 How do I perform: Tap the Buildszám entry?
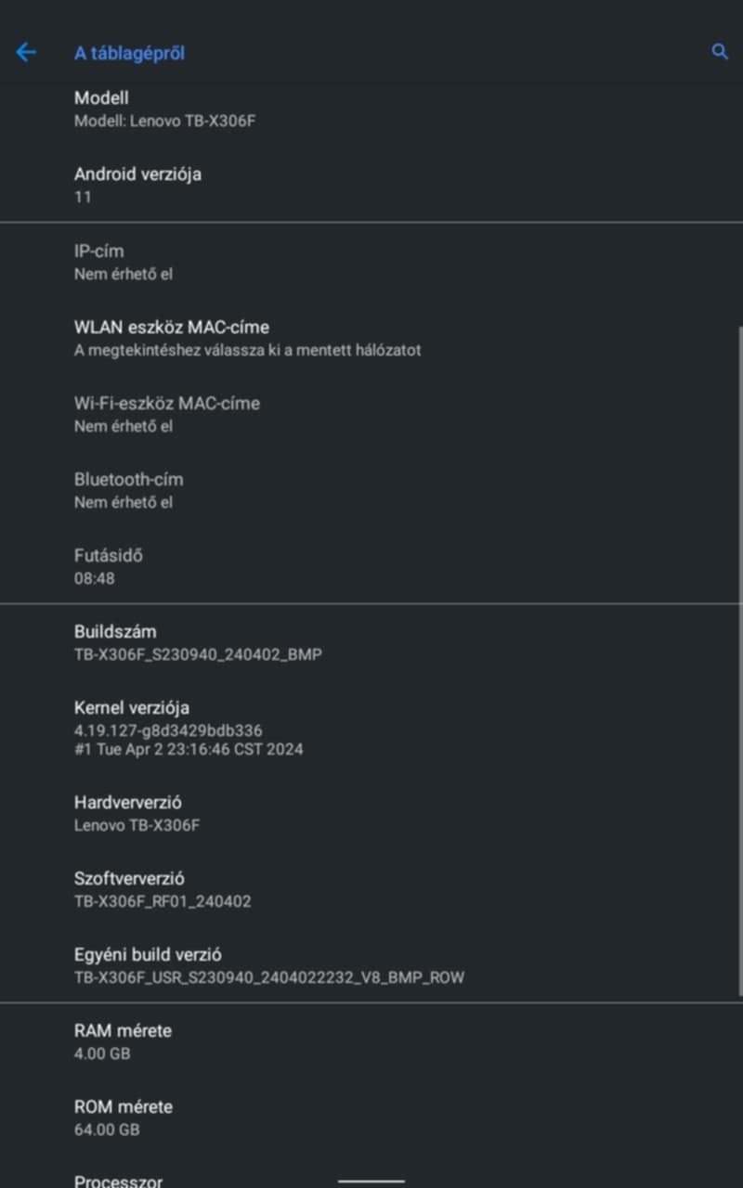tap(198, 642)
